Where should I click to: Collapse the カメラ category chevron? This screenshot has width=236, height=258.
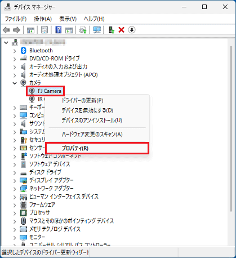point(15,83)
